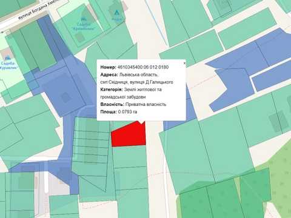Click the teal campsite marker icon

point(116,13)
